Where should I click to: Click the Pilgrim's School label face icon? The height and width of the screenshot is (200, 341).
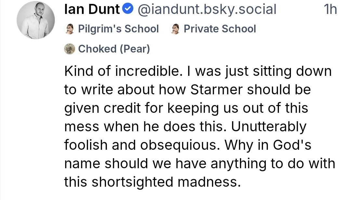[x=69, y=29]
